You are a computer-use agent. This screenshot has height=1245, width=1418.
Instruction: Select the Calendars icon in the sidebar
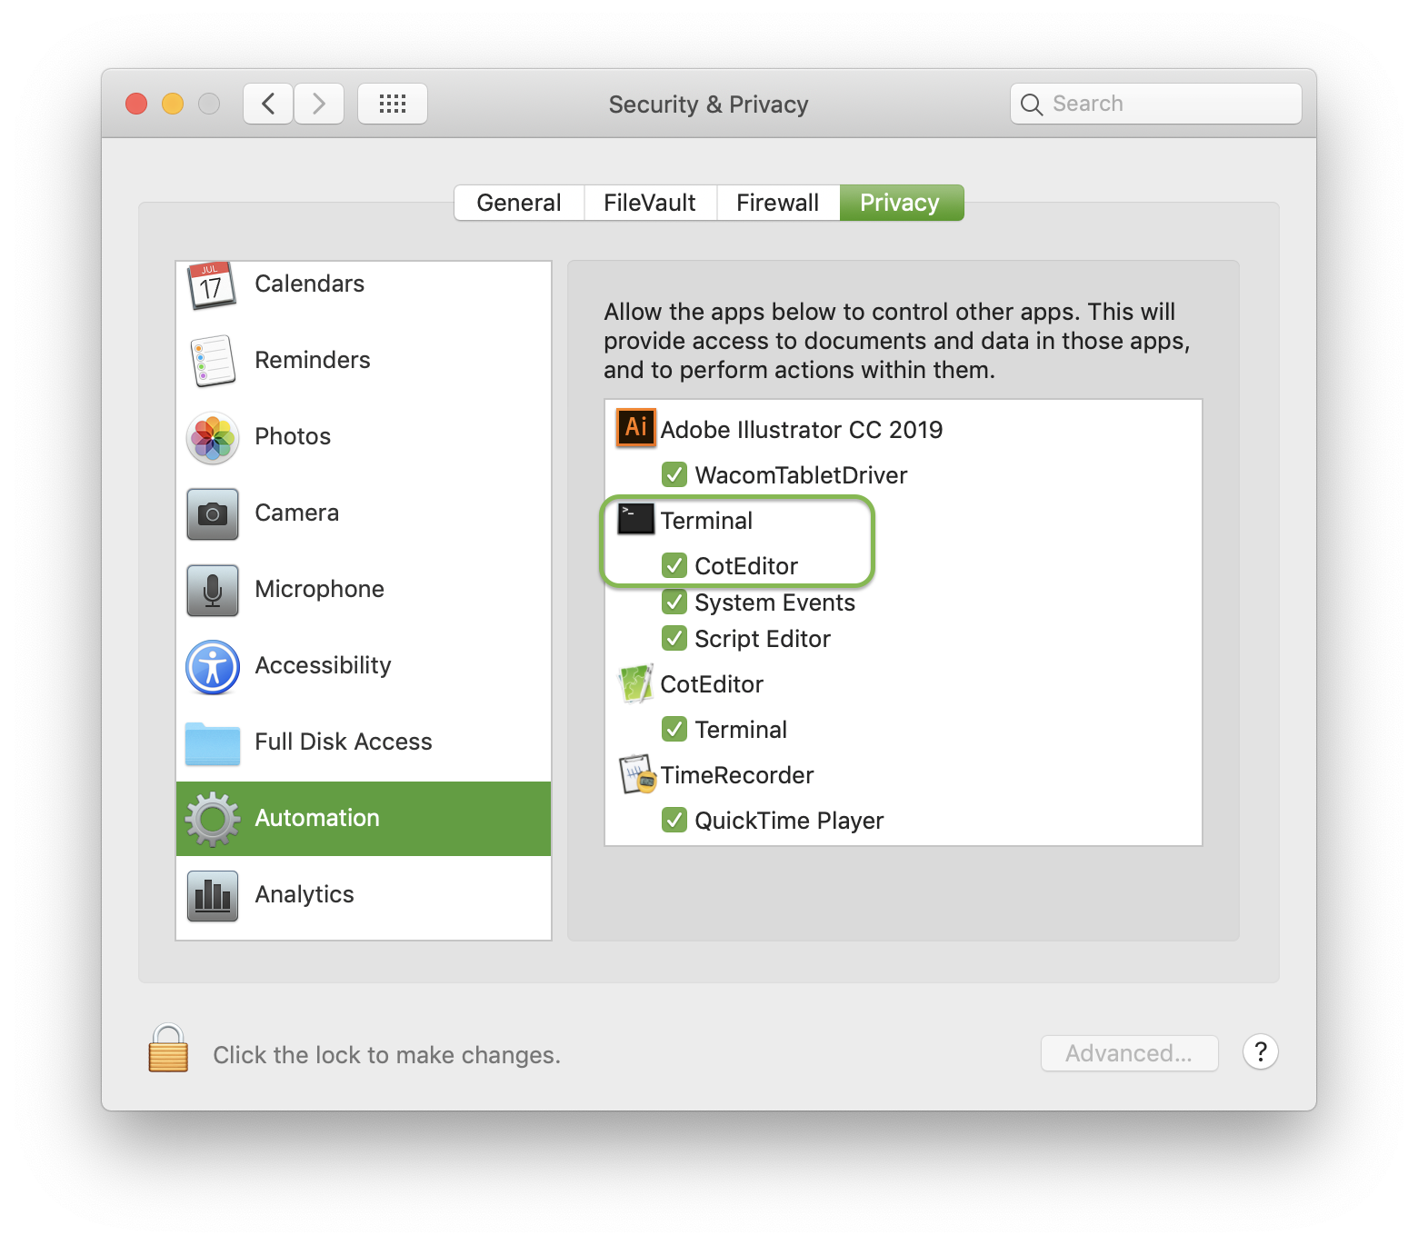pos(212,284)
